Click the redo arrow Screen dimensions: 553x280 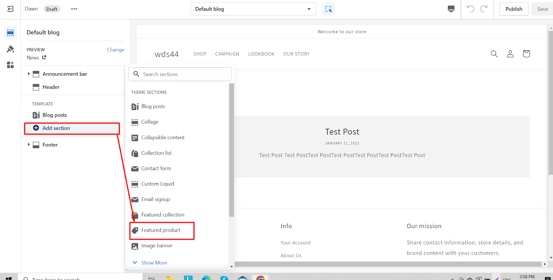[x=484, y=9]
